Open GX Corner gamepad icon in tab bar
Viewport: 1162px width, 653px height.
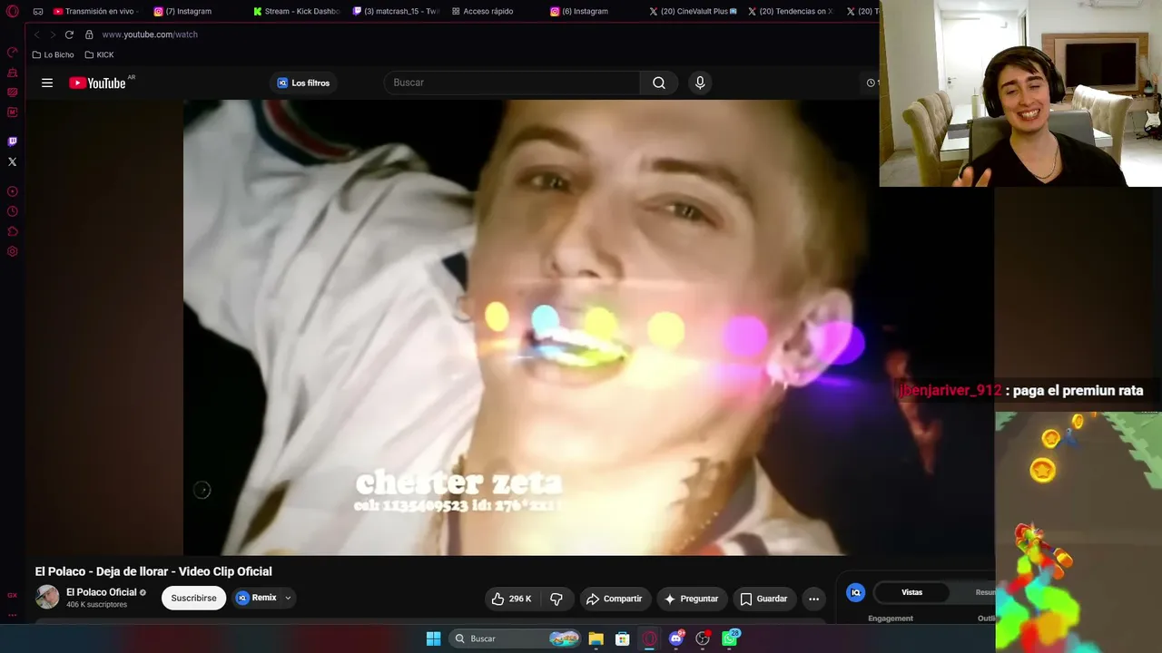pyautogui.click(x=38, y=12)
